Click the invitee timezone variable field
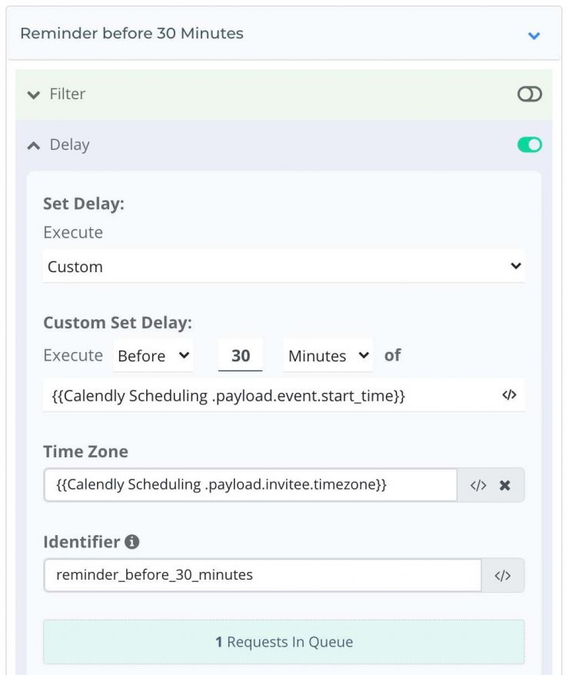This screenshot has height=675, width=569. [x=246, y=485]
